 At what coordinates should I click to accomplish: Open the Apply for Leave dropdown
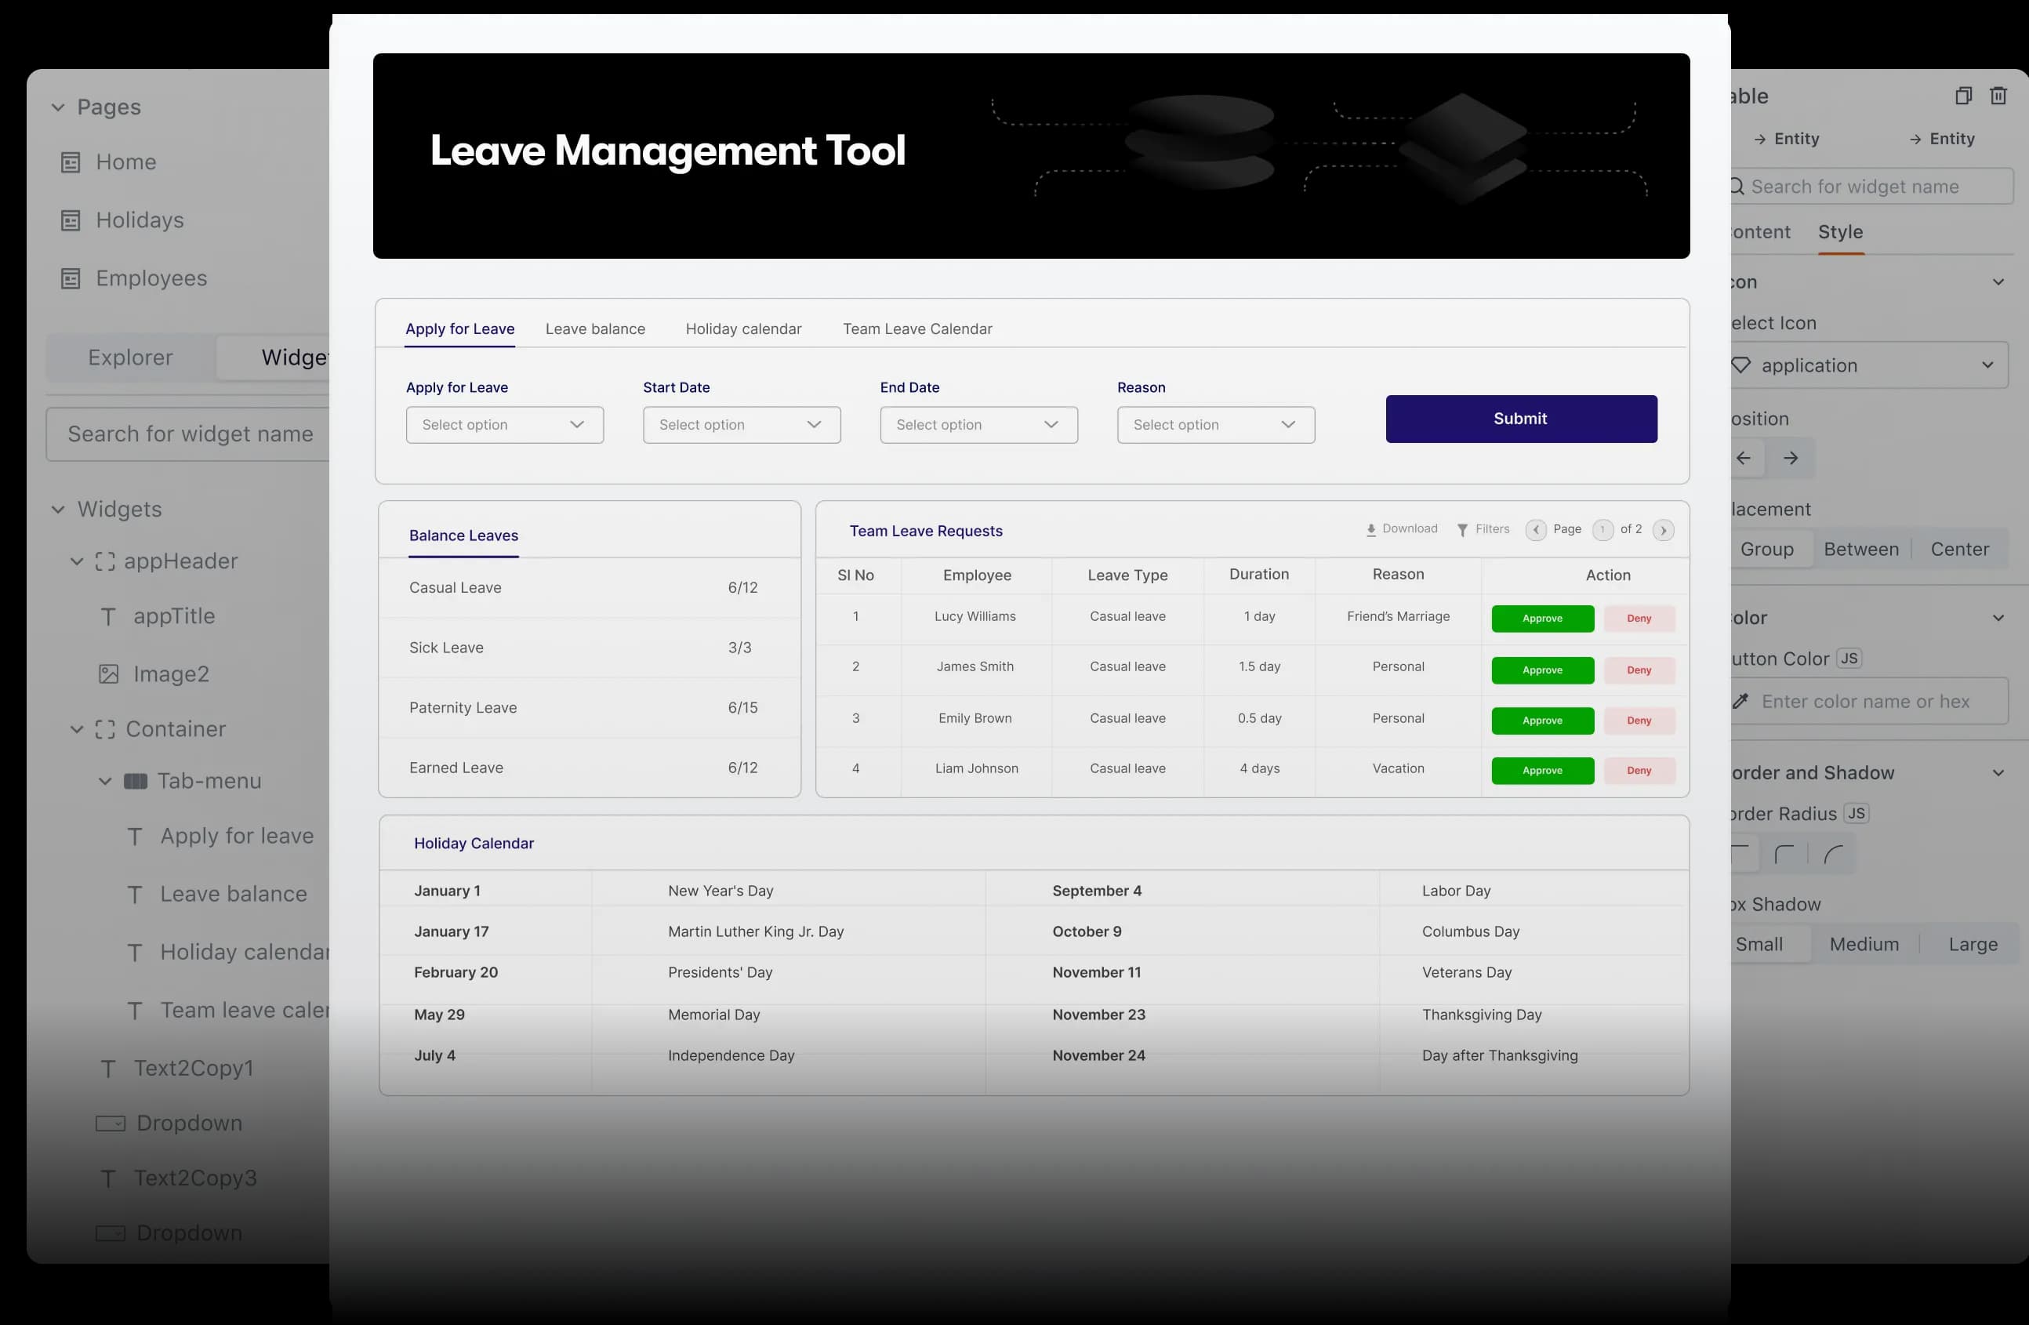(504, 425)
